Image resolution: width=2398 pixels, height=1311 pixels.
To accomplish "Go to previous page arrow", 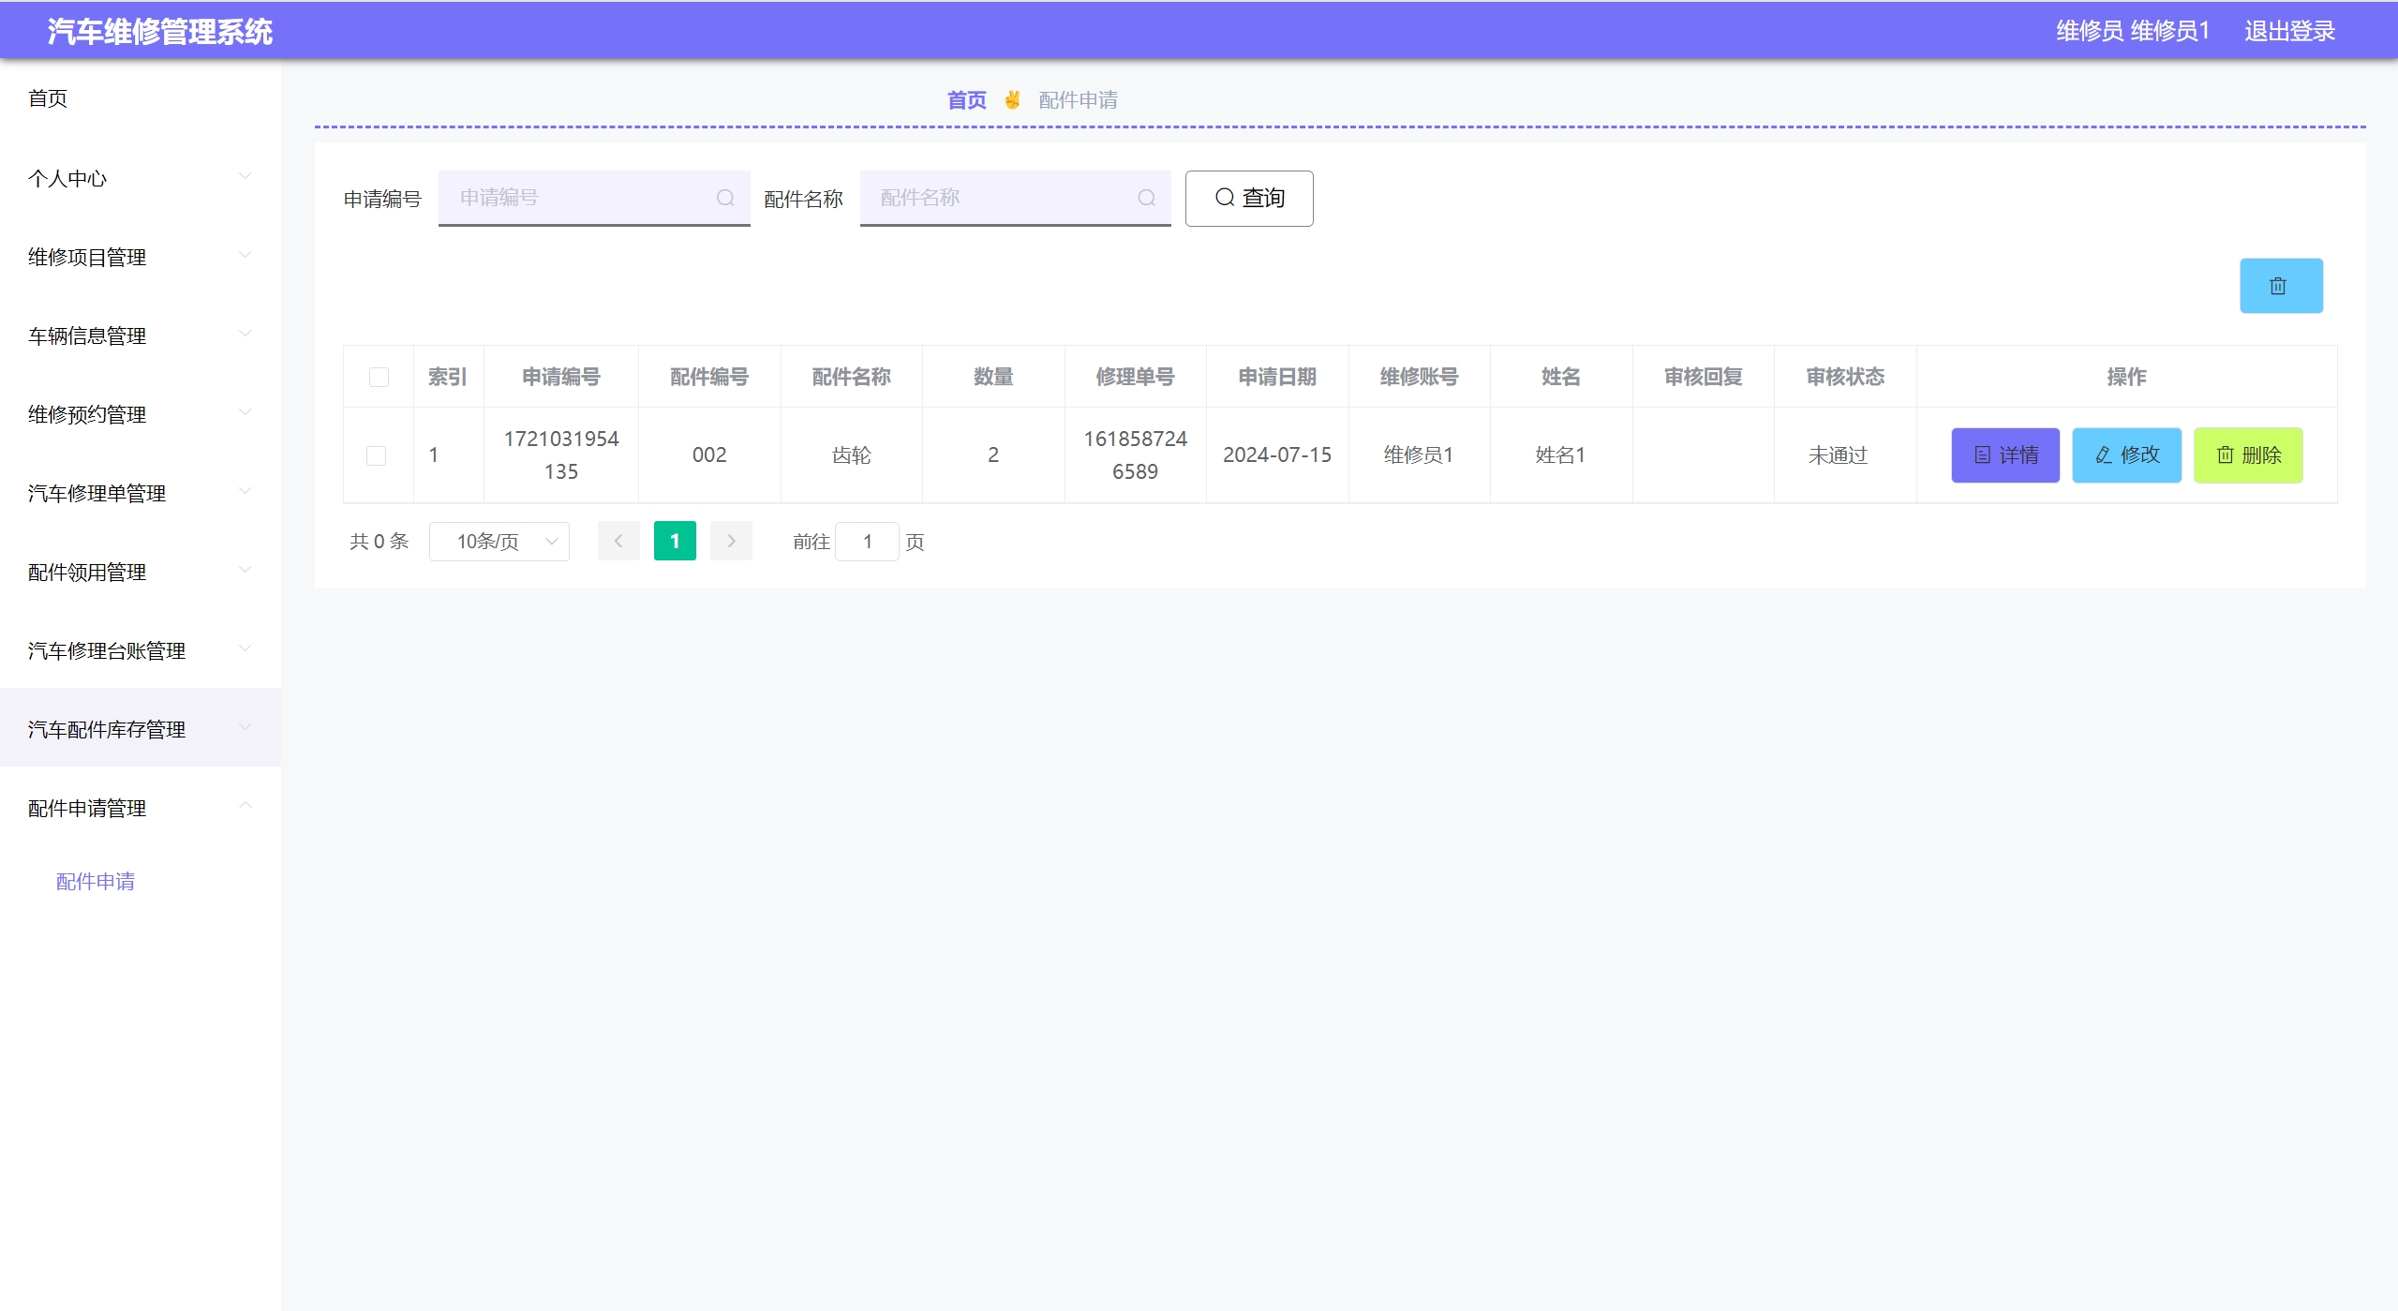I will [x=618, y=542].
